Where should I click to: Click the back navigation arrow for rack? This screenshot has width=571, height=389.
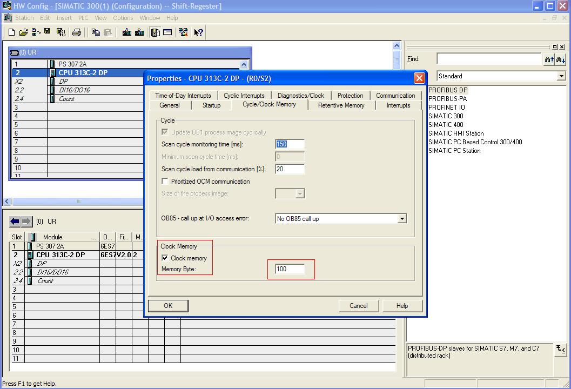coord(15,221)
